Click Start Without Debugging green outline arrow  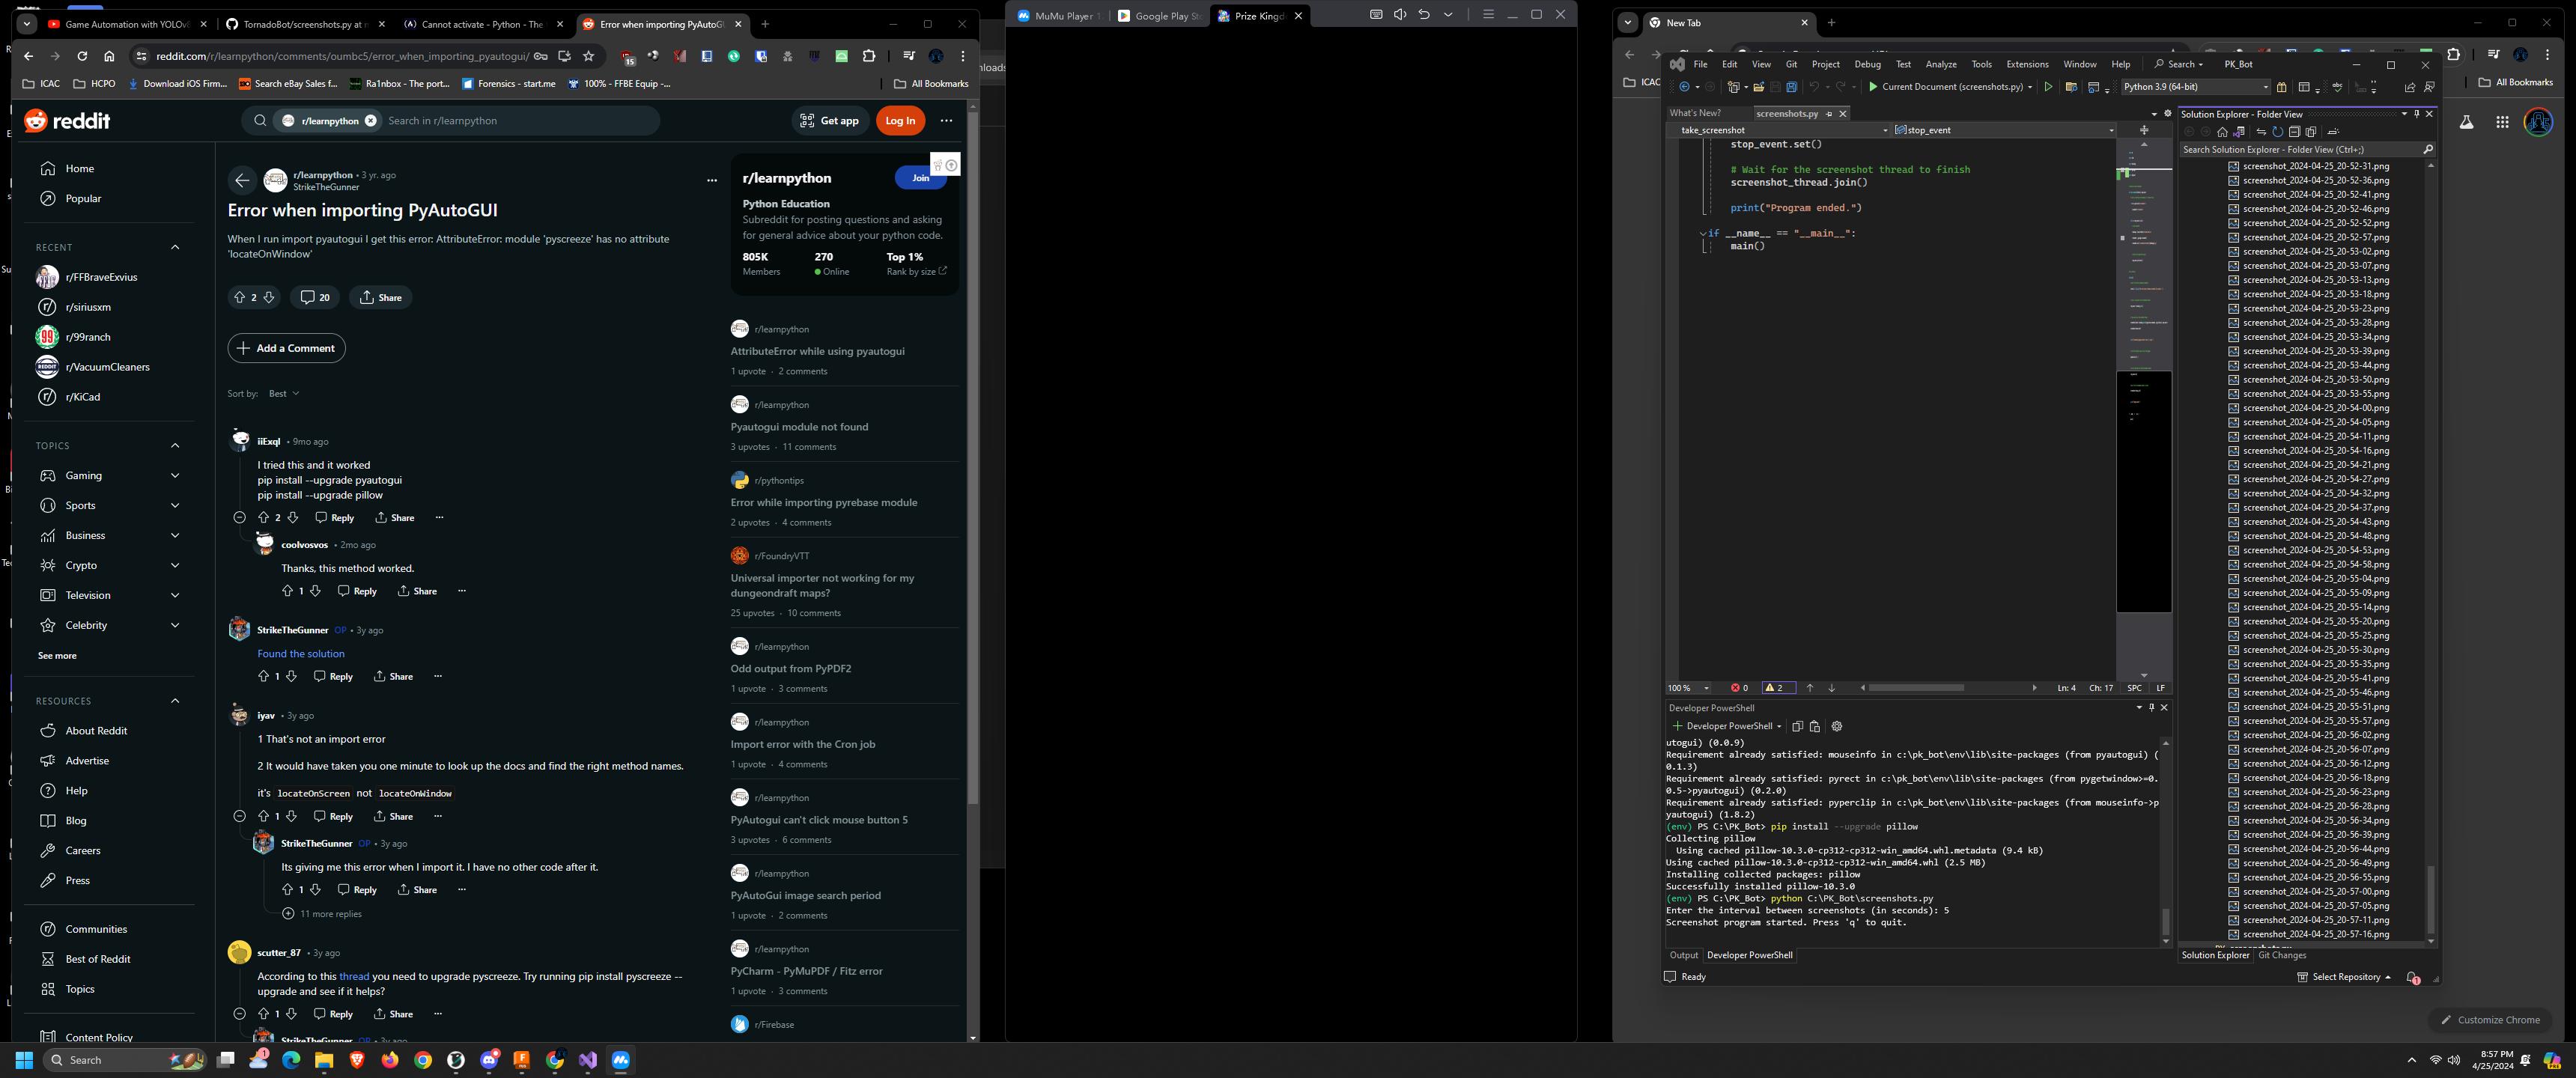coord(2048,87)
